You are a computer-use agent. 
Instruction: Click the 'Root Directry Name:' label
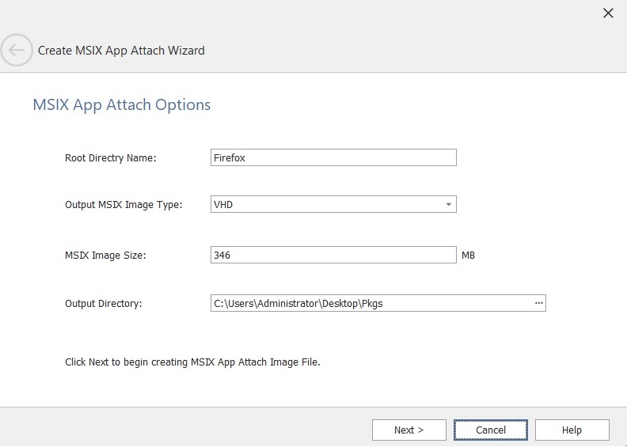[110, 157]
